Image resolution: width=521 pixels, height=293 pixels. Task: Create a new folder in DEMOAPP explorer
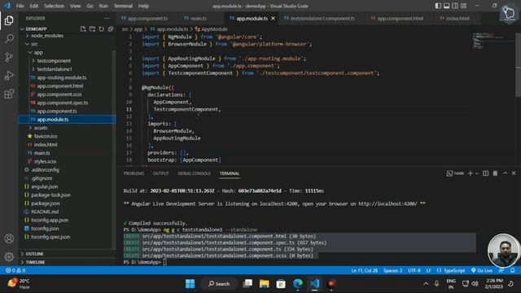point(92,29)
